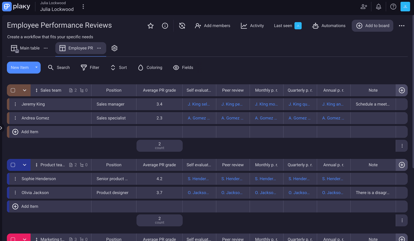Screen dimensions: 414x241
Task: Select the Product team group checkbox
Action: pos(13,165)
